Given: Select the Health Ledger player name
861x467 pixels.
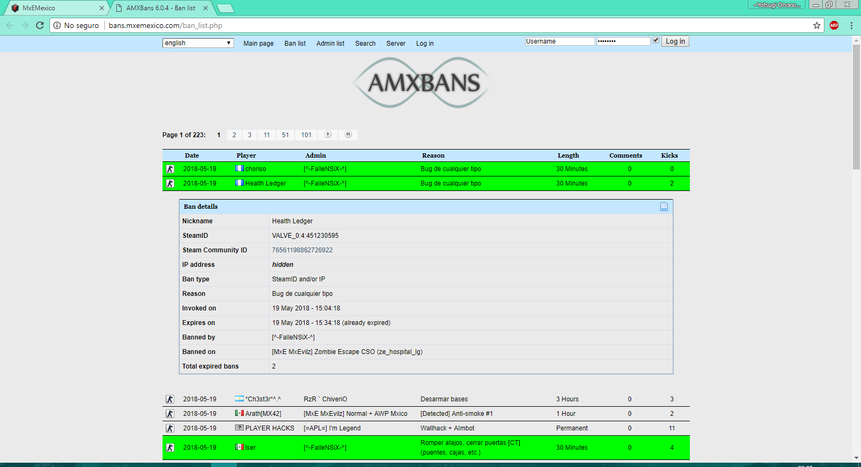Looking at the screenshot, I should click(x=266, y=183).
